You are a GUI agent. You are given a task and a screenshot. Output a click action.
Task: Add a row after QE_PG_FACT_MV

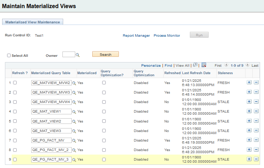249,140
